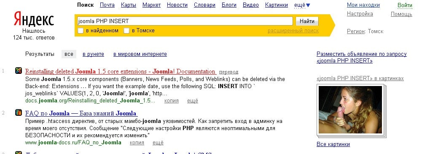Viewport: 422px width, 154px height.
Task: Open the Блоги service tab
Action: (x=229, y=5)
